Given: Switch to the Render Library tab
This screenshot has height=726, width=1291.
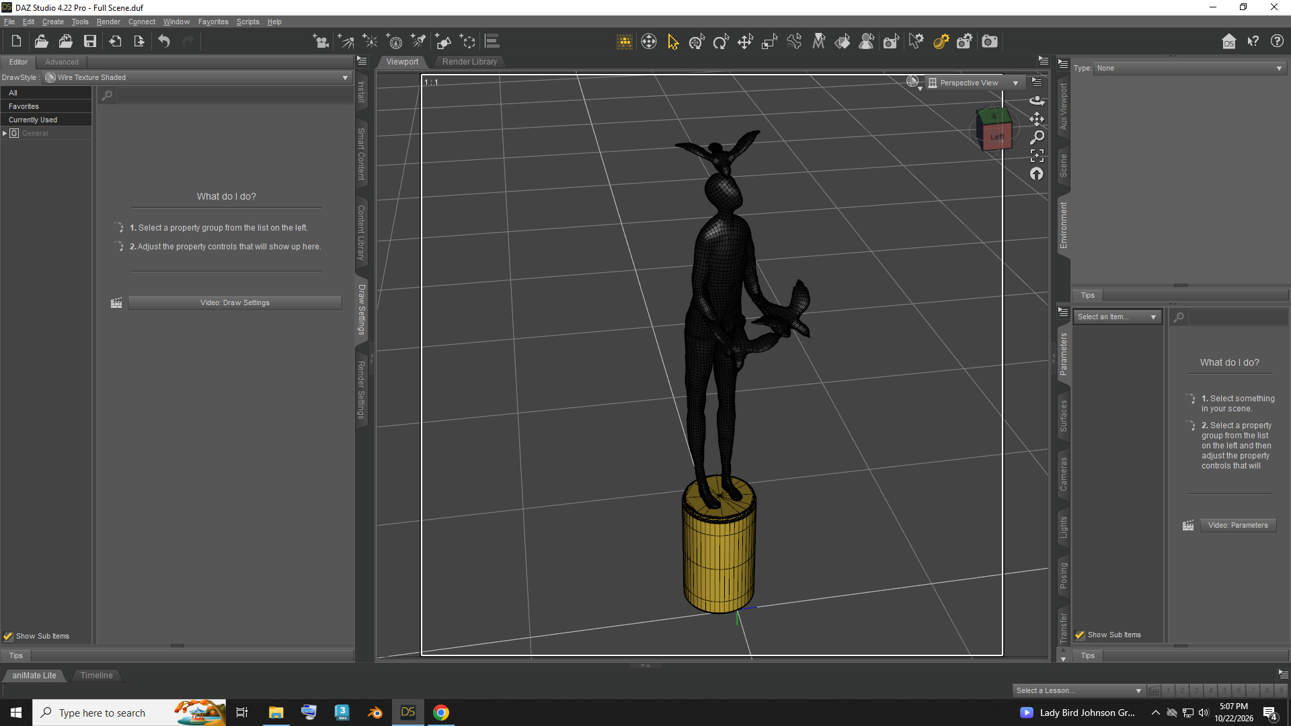Looking at the screenshot, I should point(469,62).
